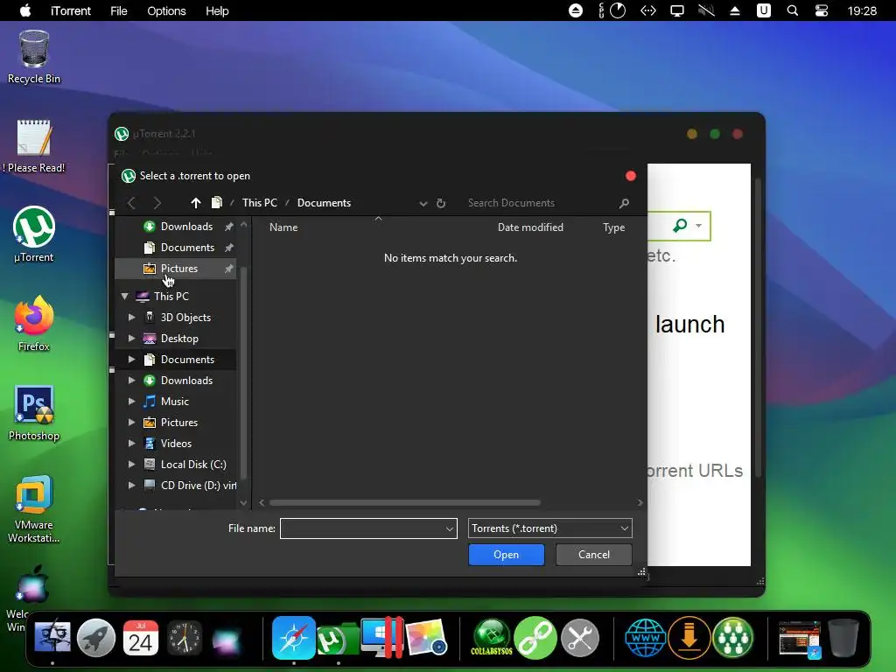Click This PC in the address breadcrumb
The width and height of the screenshot is (896, 672).
pyautogui.click(x=259, y=203)
